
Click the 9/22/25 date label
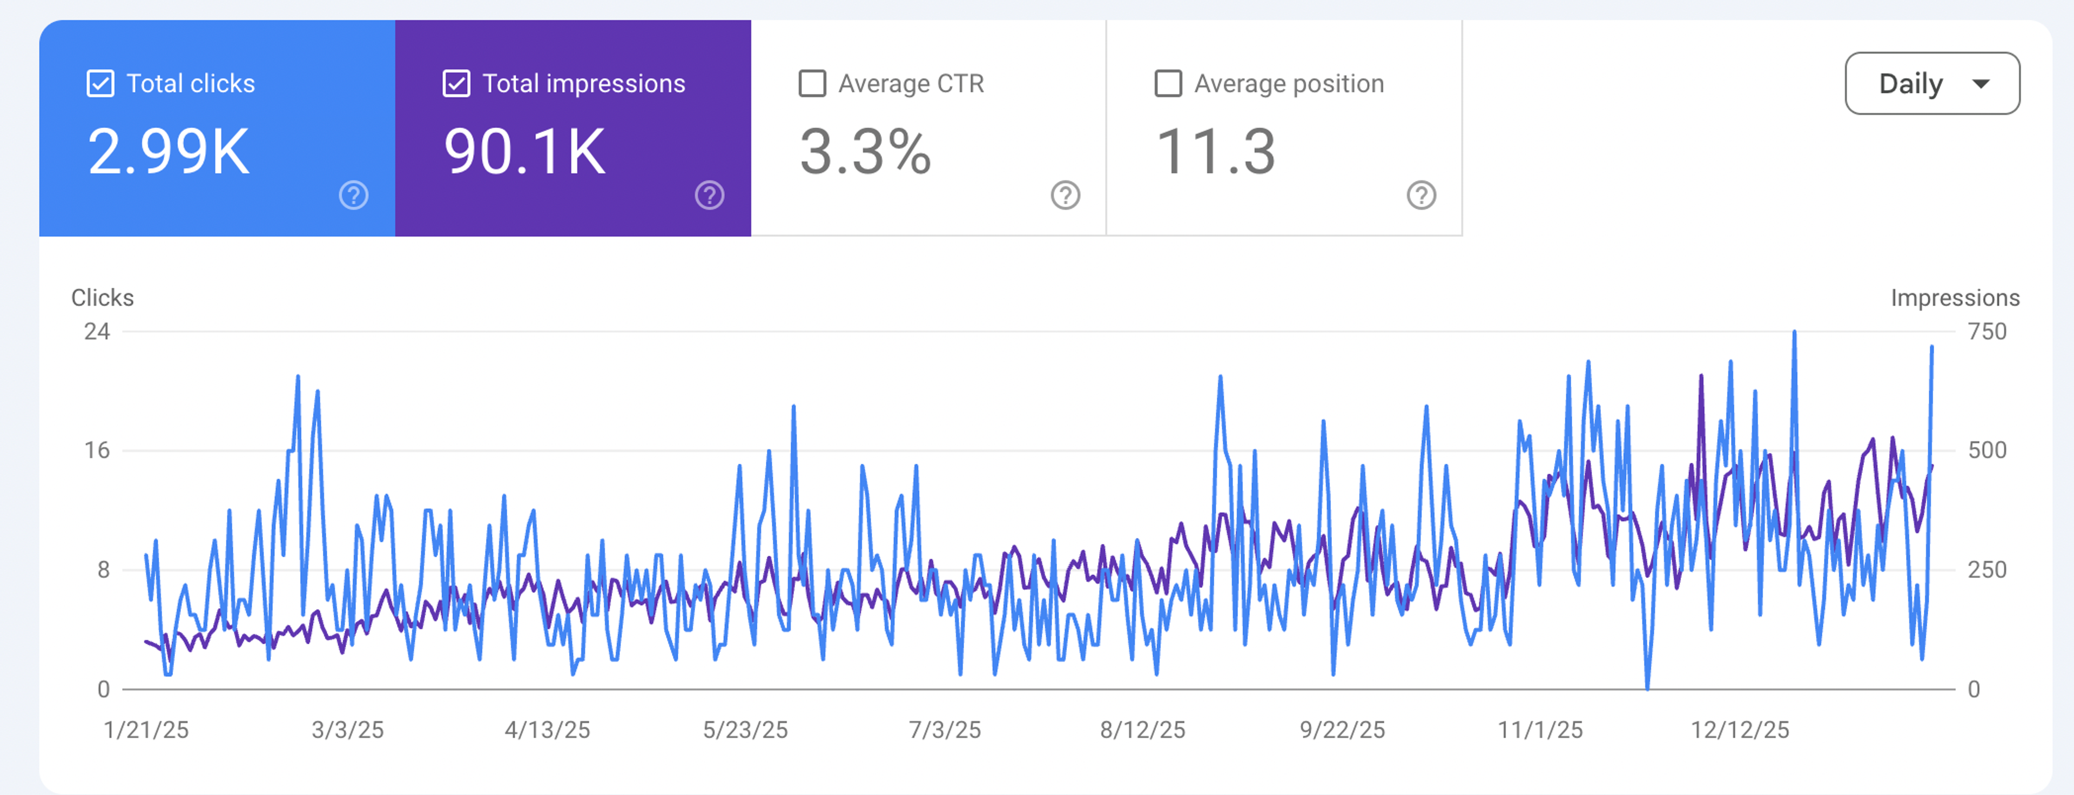(1343, 731)
